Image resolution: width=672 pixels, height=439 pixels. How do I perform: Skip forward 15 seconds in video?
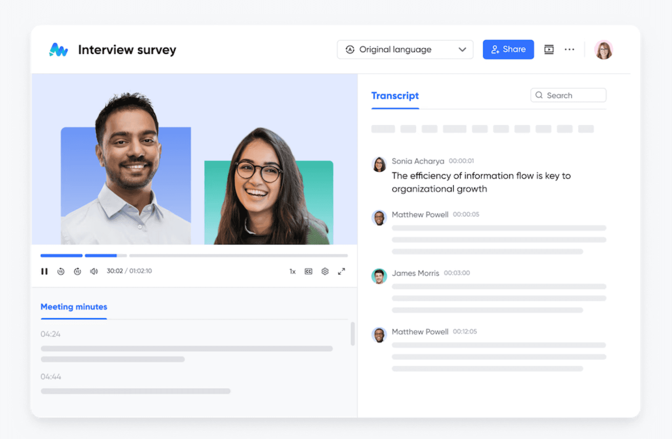pos(77,271)
